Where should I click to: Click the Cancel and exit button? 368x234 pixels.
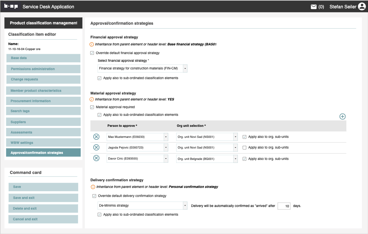click(x=43, y=219)
